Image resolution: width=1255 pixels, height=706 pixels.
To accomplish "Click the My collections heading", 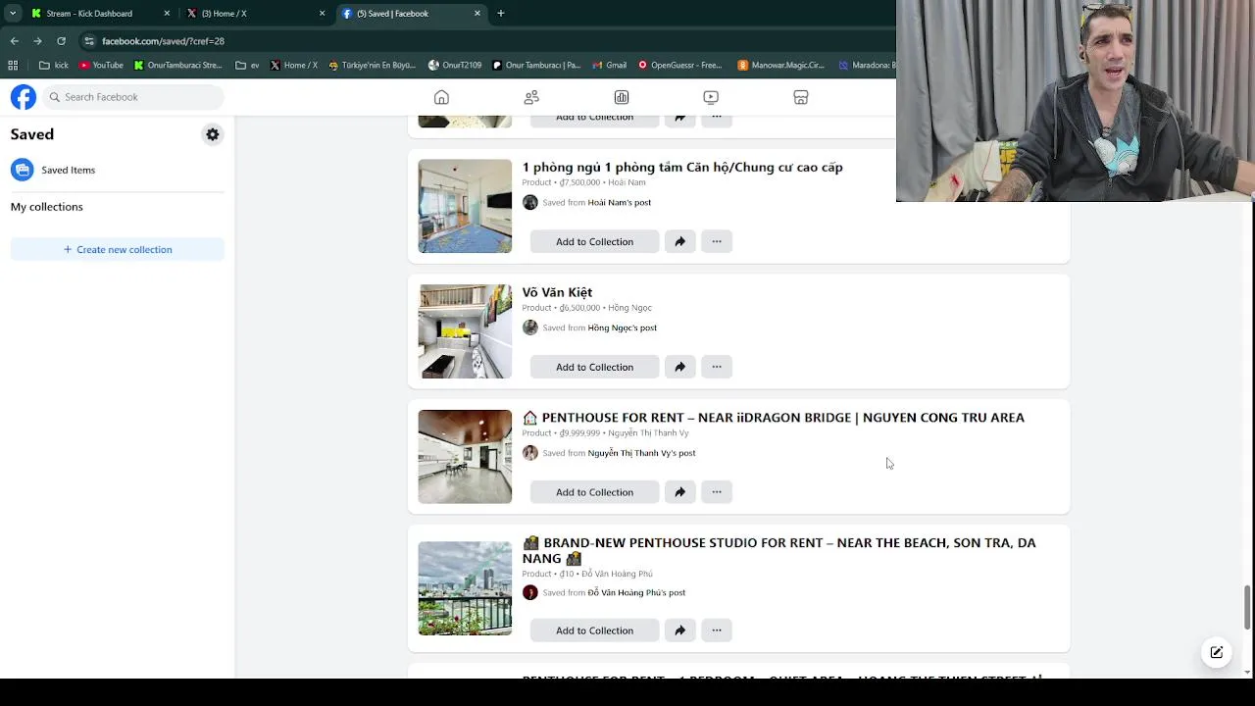I will (47, 207).
